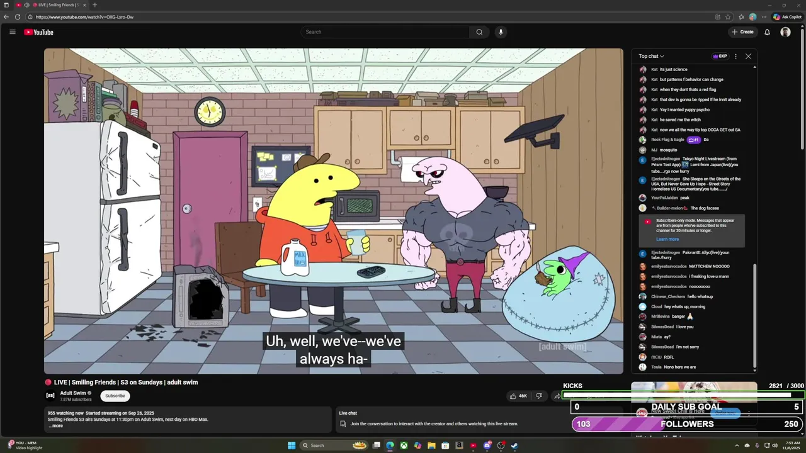Open File Explorer from taskbar

(x=431, y=445)
